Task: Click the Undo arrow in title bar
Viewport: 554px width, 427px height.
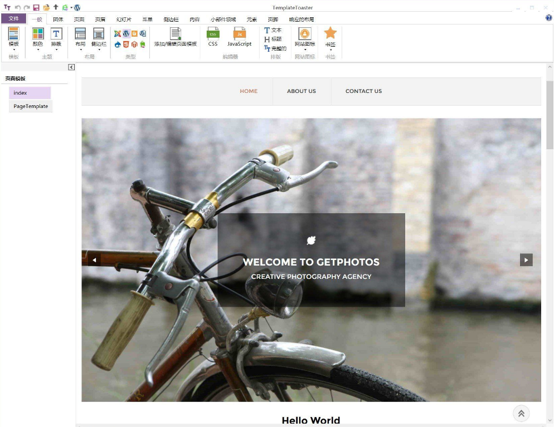Action: 17,8
